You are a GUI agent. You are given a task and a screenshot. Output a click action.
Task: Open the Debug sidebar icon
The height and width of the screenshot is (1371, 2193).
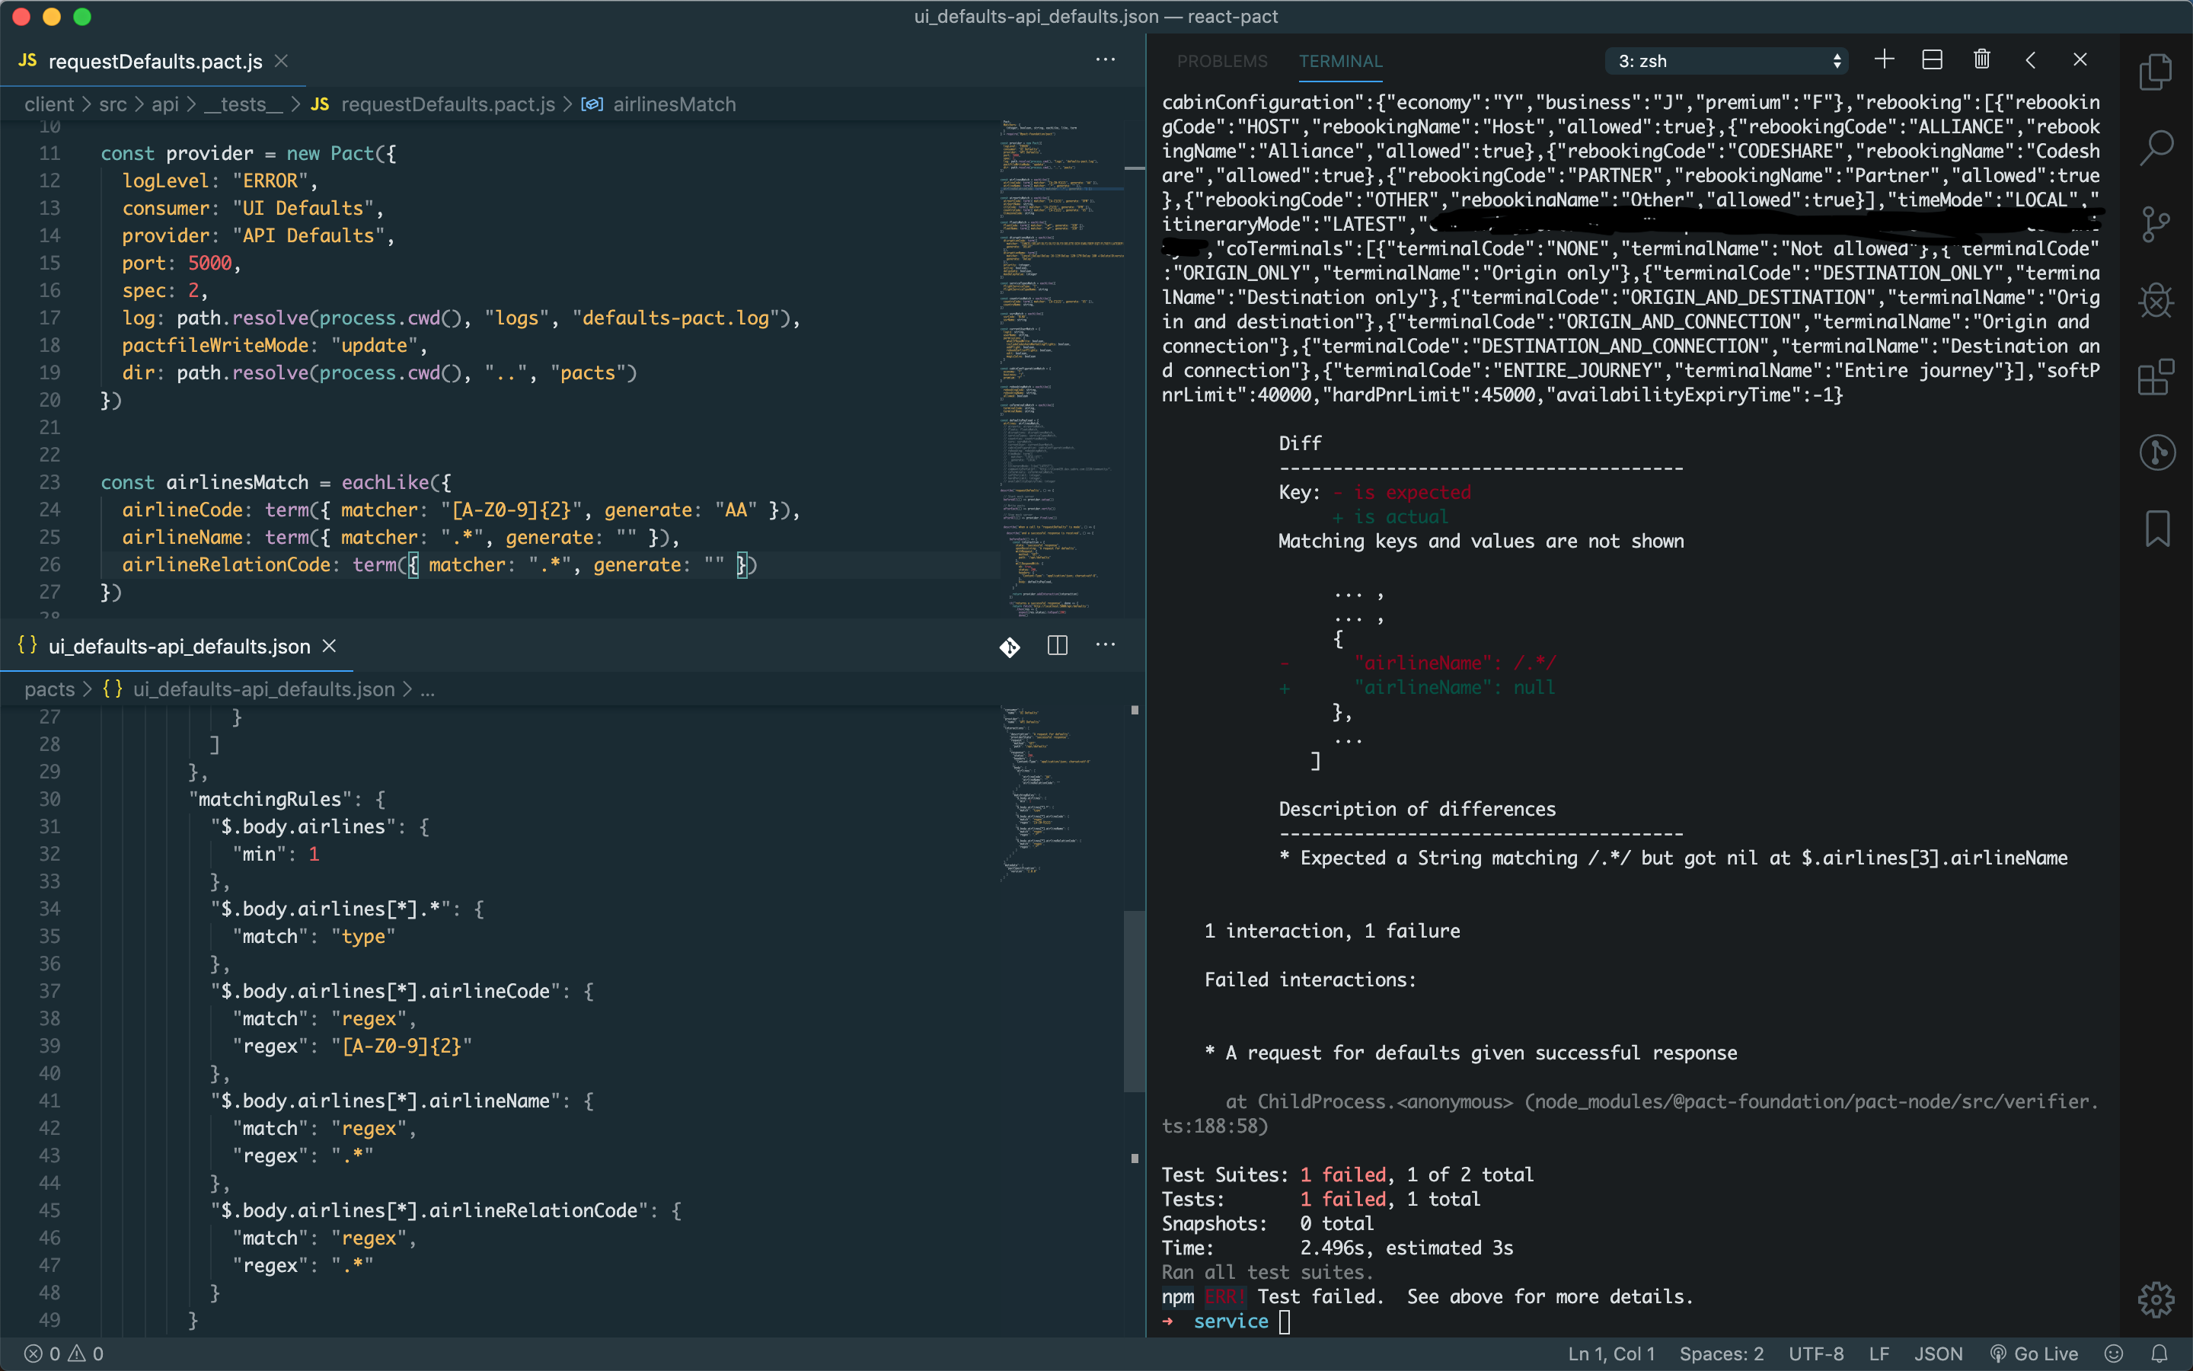click(2156, 300)
